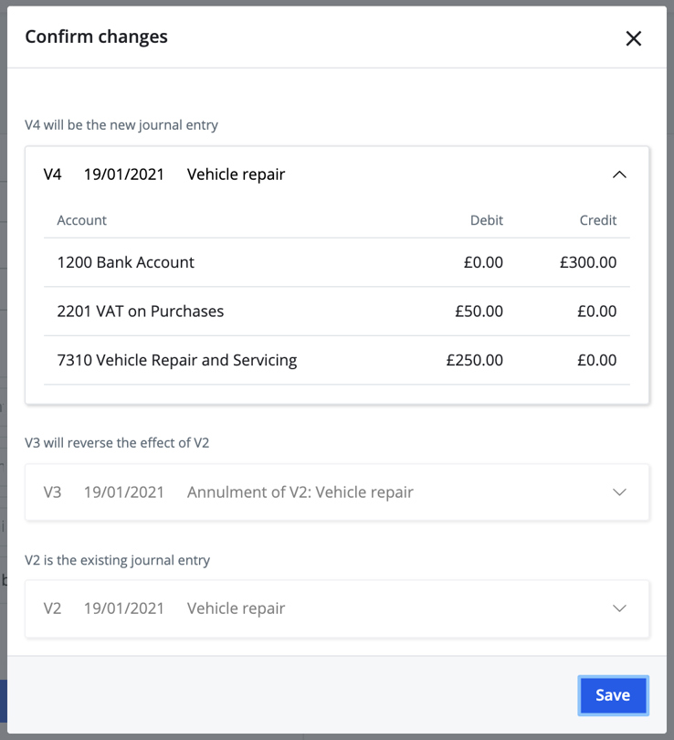Click the V4 entry's Vehicle repair title

coord(236,174)
